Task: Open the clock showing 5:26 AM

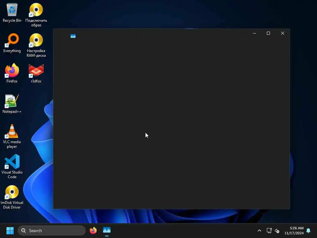Action: pyautogui.click(x=294, y=231)
